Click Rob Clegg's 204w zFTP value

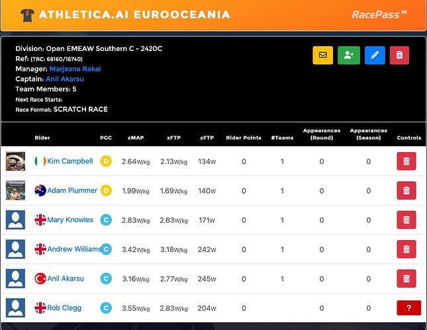[x=207, y=309]
